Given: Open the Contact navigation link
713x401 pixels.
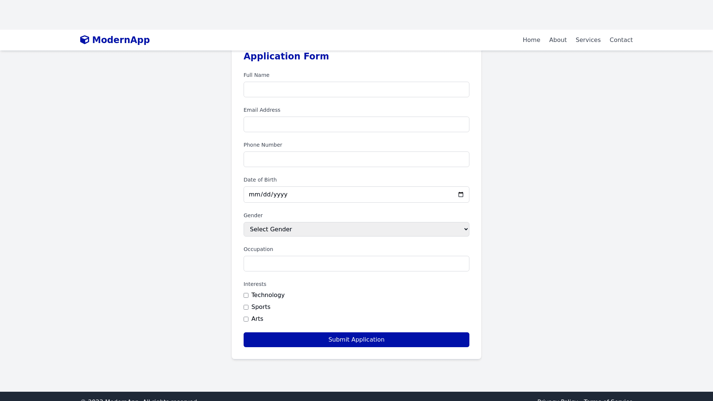Looking at the screenshot, I should click(x=621, y=40).
